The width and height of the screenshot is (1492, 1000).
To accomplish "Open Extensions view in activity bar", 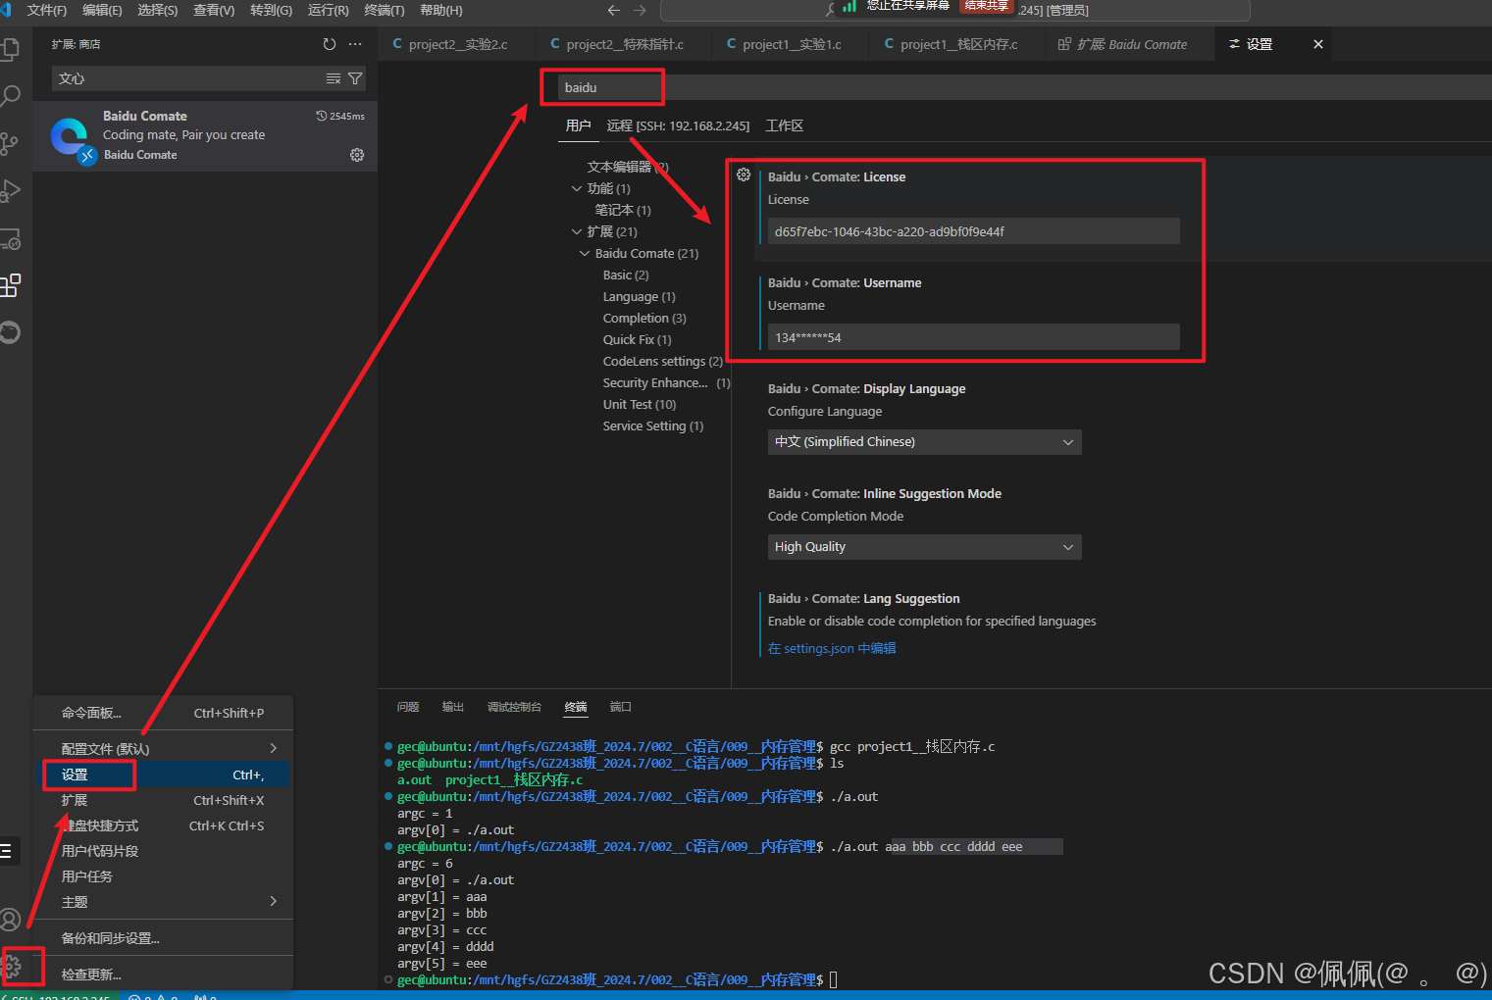I will [10, 285].
